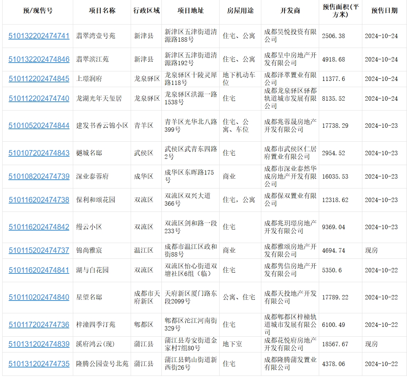Select the 预售日期 column header
Viewport: 407px width, 377px height.
(x=384, y=11)
